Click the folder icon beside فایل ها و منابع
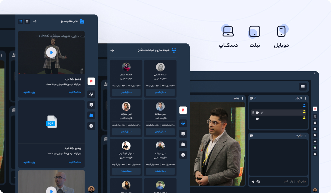 [82, 21]
